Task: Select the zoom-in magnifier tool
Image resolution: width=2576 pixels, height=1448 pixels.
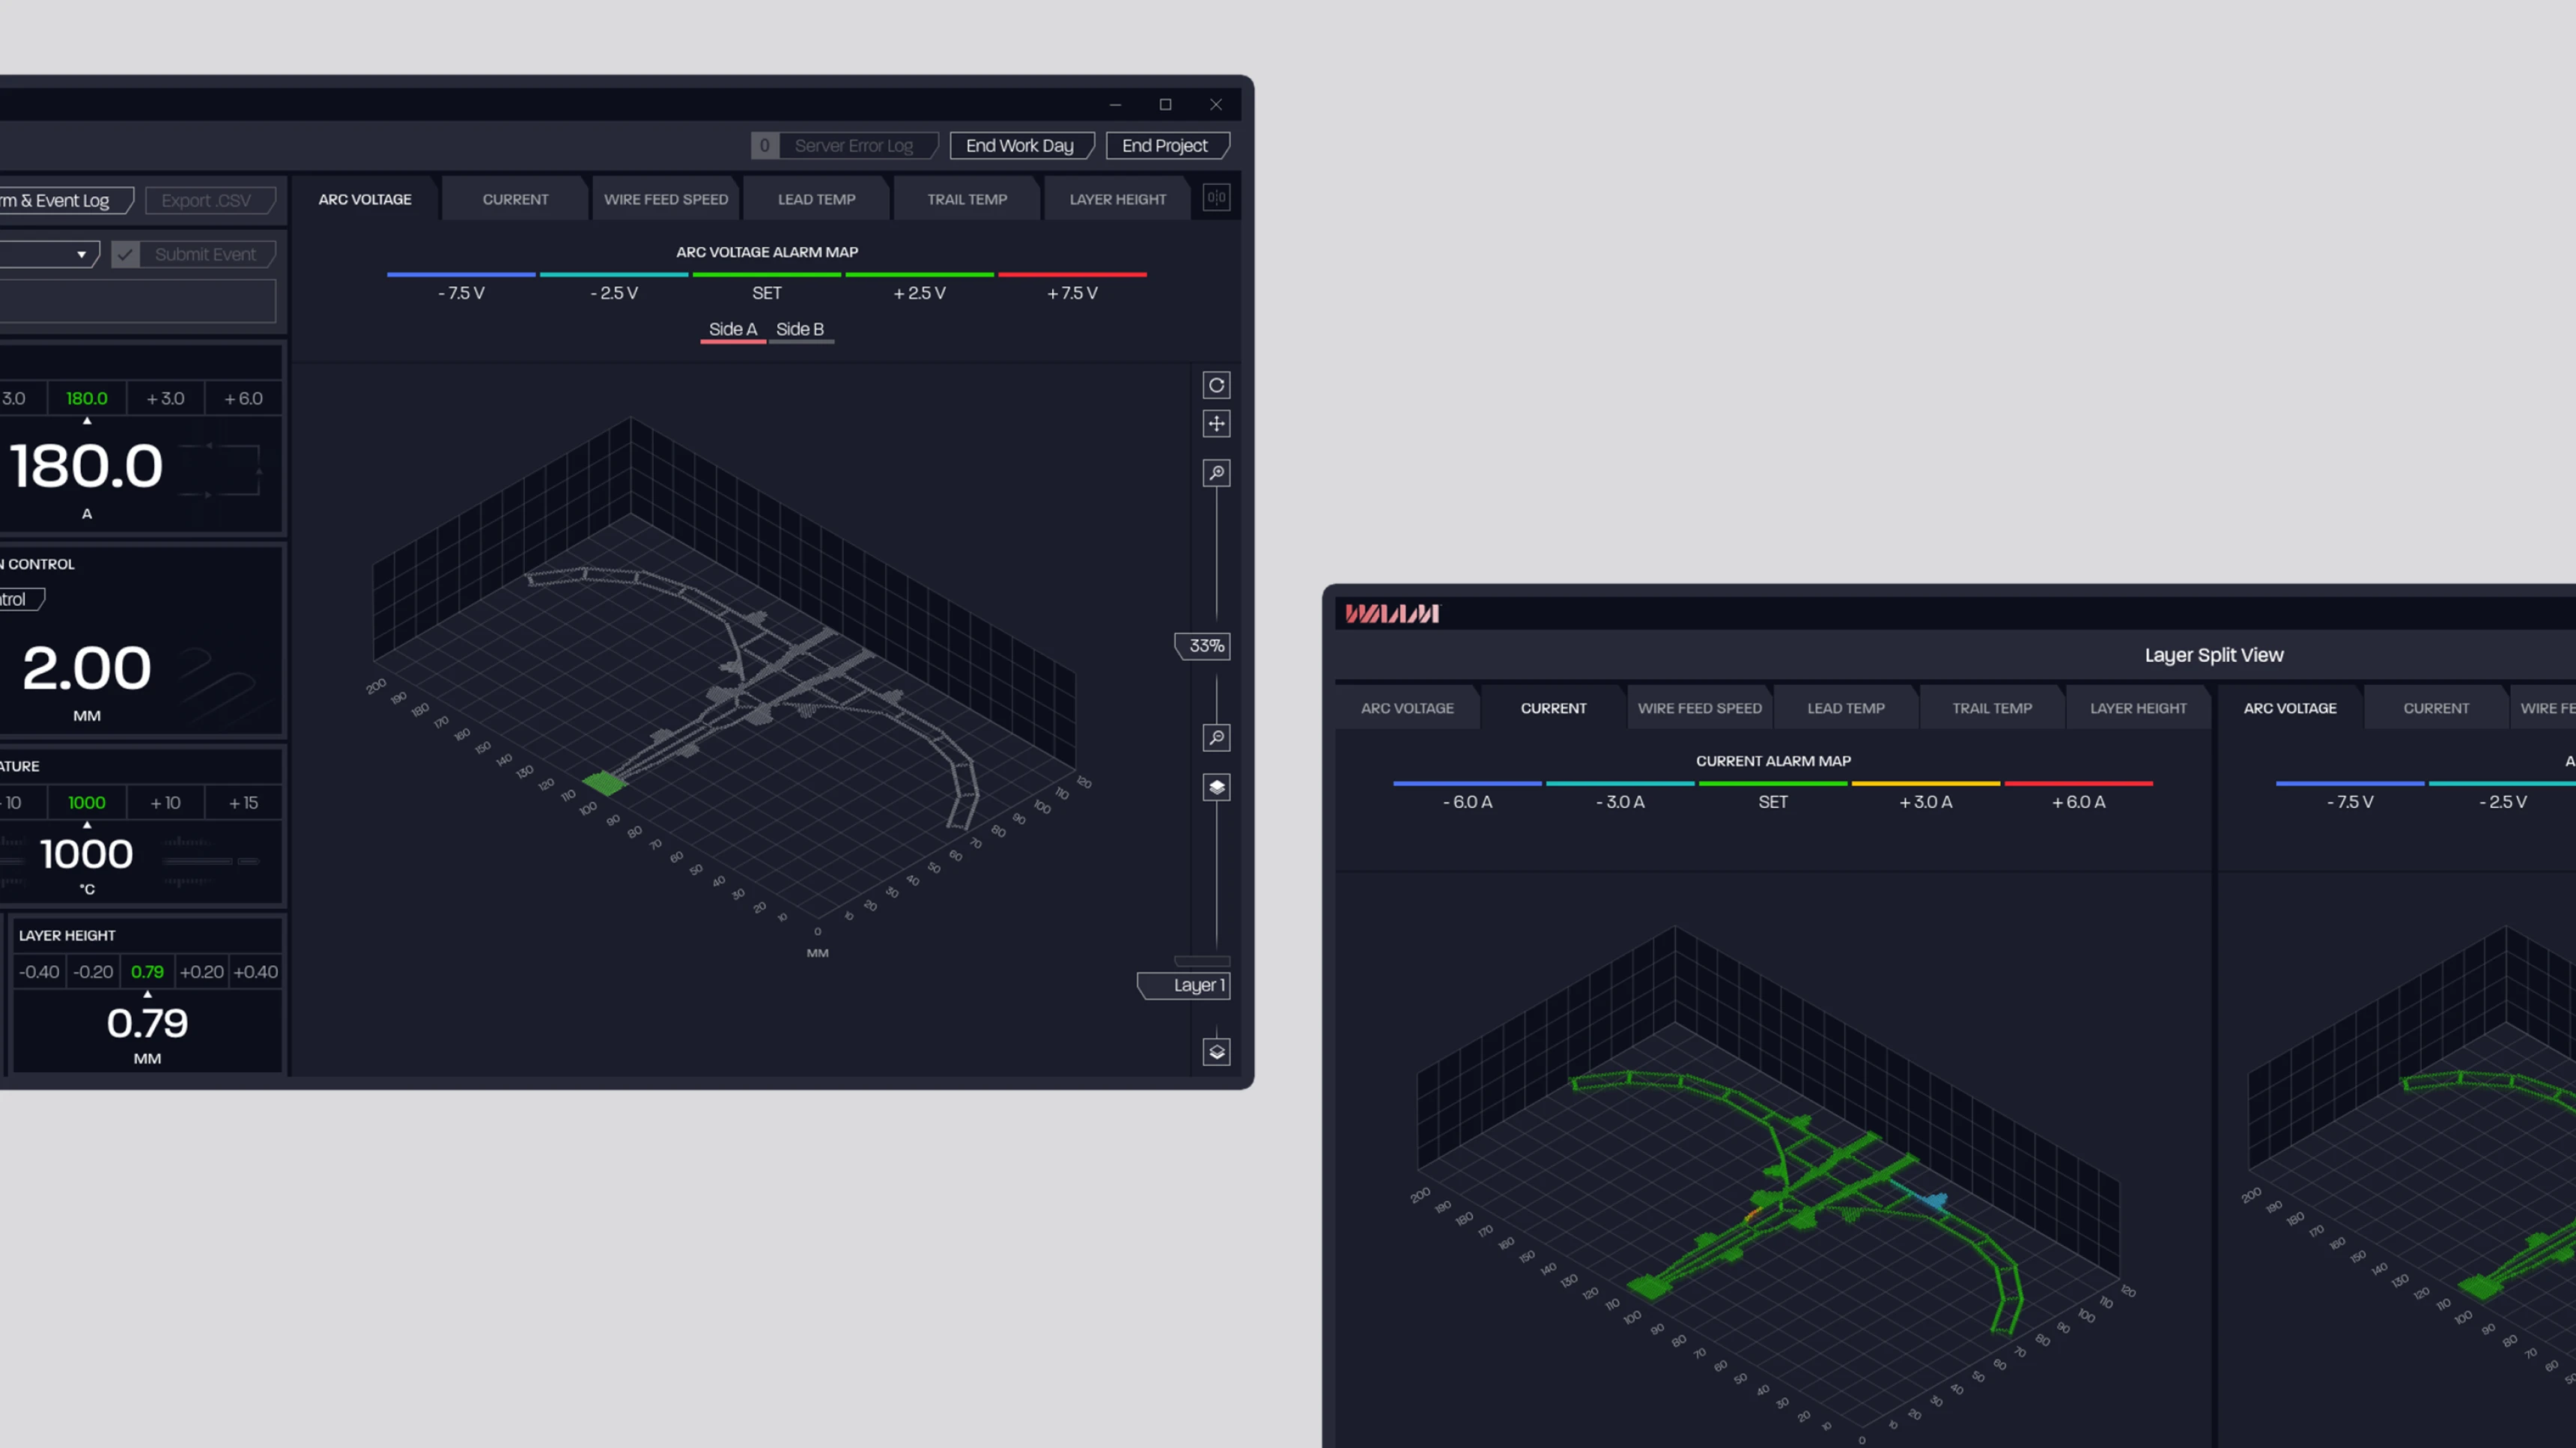Action: tap(1216, 472)
